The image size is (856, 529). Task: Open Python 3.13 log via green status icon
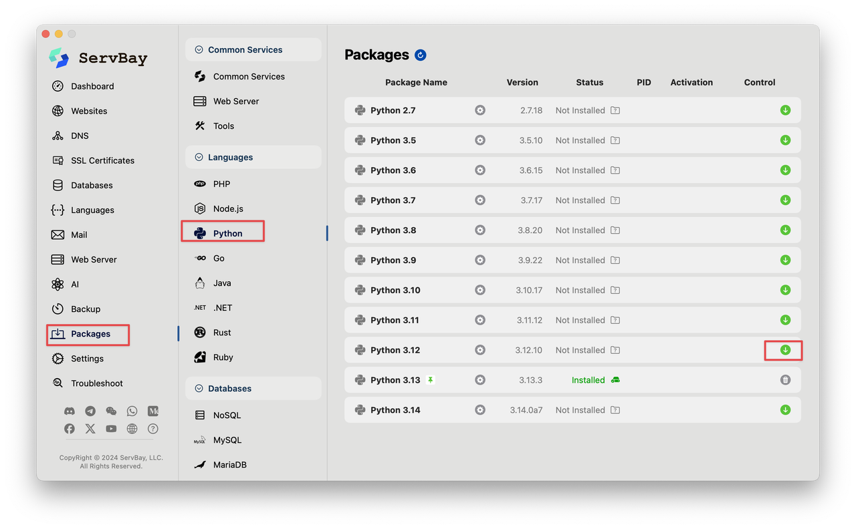coord(615,380)
